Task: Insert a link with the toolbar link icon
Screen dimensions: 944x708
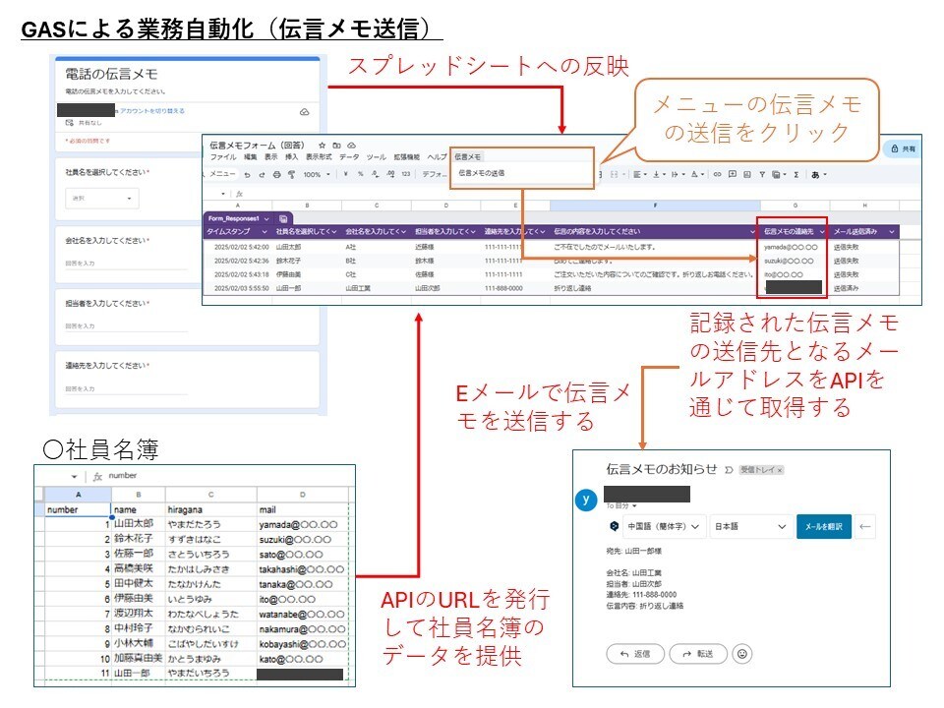Action: (x=717, y=175)
